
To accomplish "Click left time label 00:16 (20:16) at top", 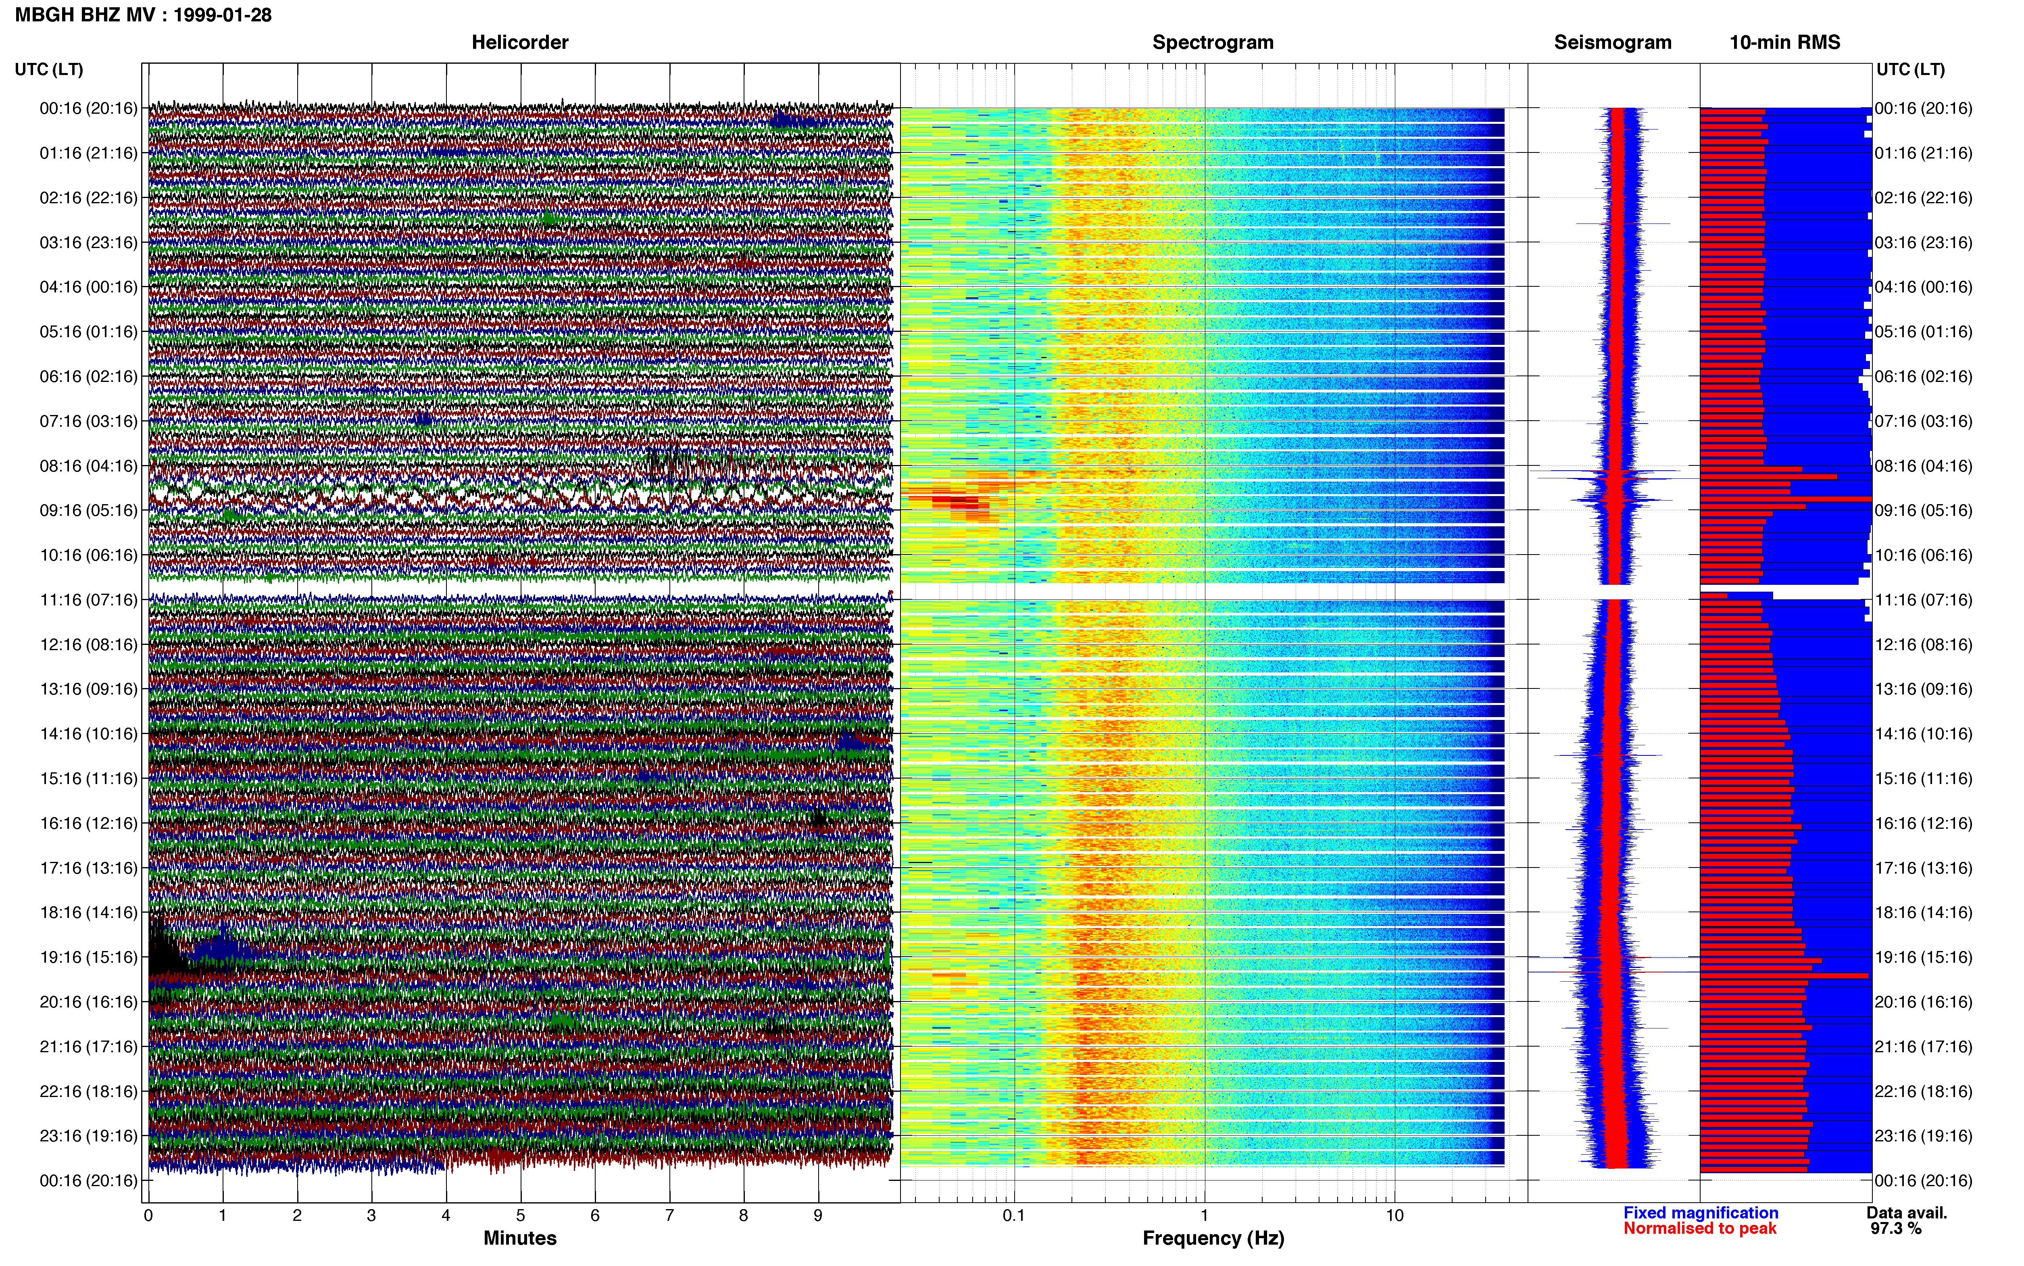I will point(89,108).
